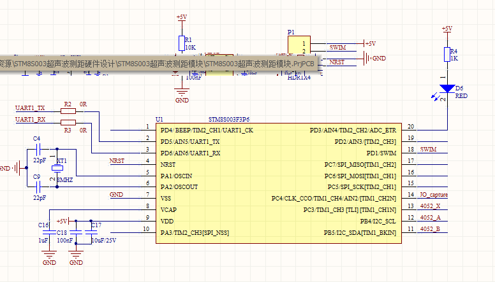Select the P1 header component body

299,45
